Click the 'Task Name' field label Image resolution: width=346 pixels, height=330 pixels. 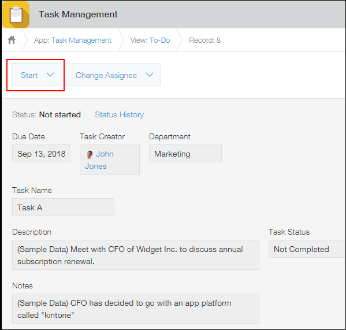[32, 190]
